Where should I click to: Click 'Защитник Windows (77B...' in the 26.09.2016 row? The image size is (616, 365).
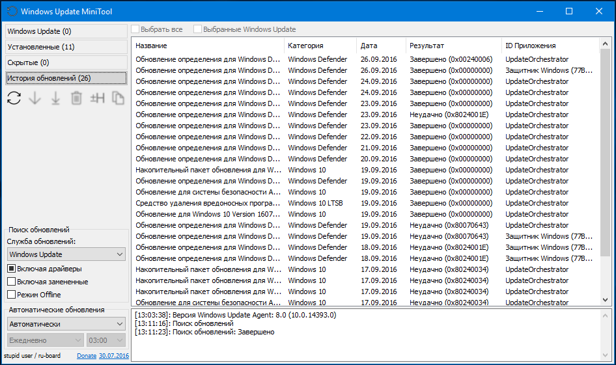[x=549, y=70]
